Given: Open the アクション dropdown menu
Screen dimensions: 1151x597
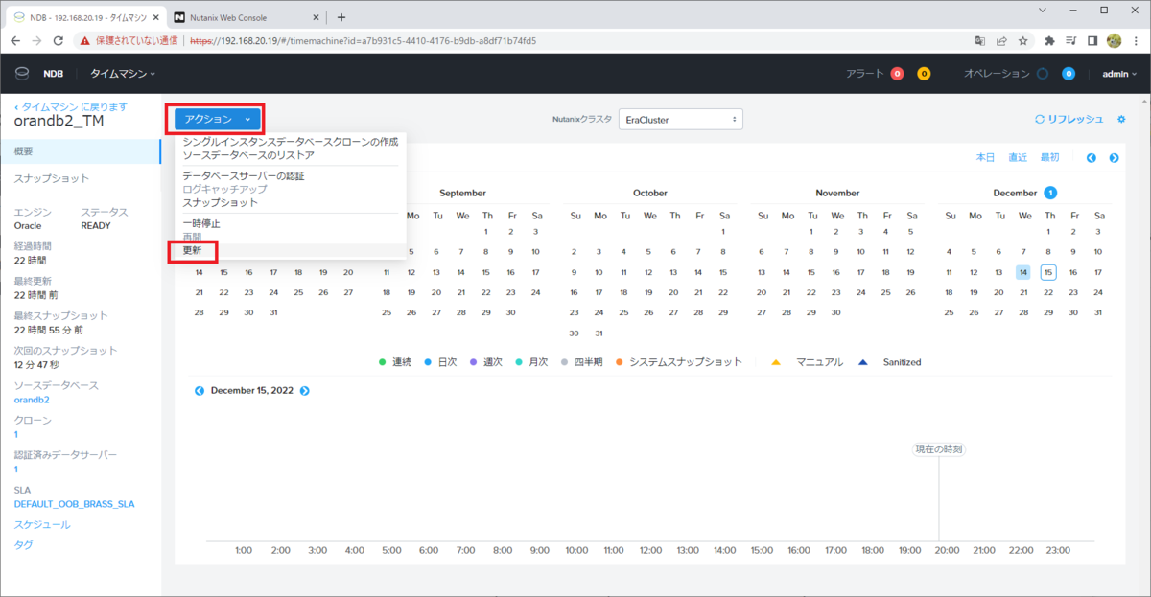Looking at the screenshot, I should pyautogui.click(x=215, y=119).
